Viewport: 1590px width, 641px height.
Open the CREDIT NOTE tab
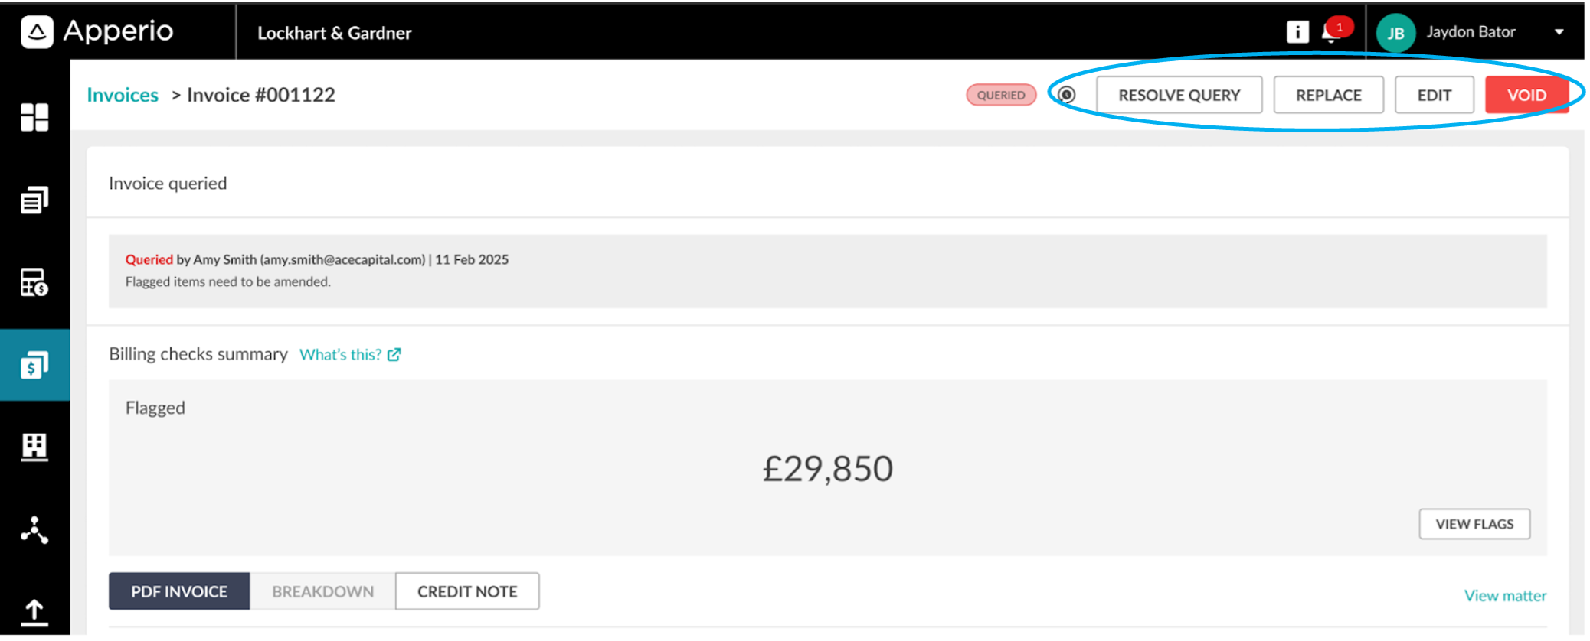click(x=467, y=591)
